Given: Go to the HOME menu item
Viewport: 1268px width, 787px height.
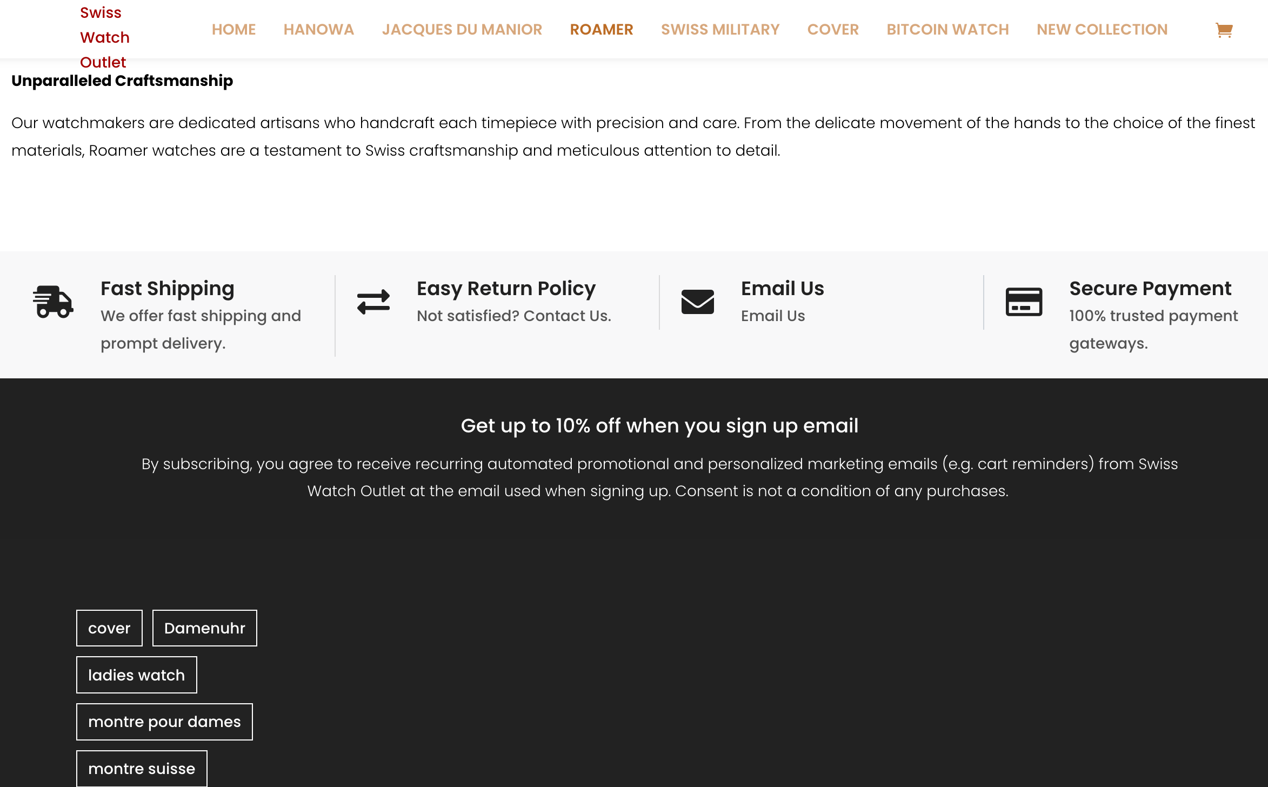Looking at the screenshot, I should coord(233,29).
